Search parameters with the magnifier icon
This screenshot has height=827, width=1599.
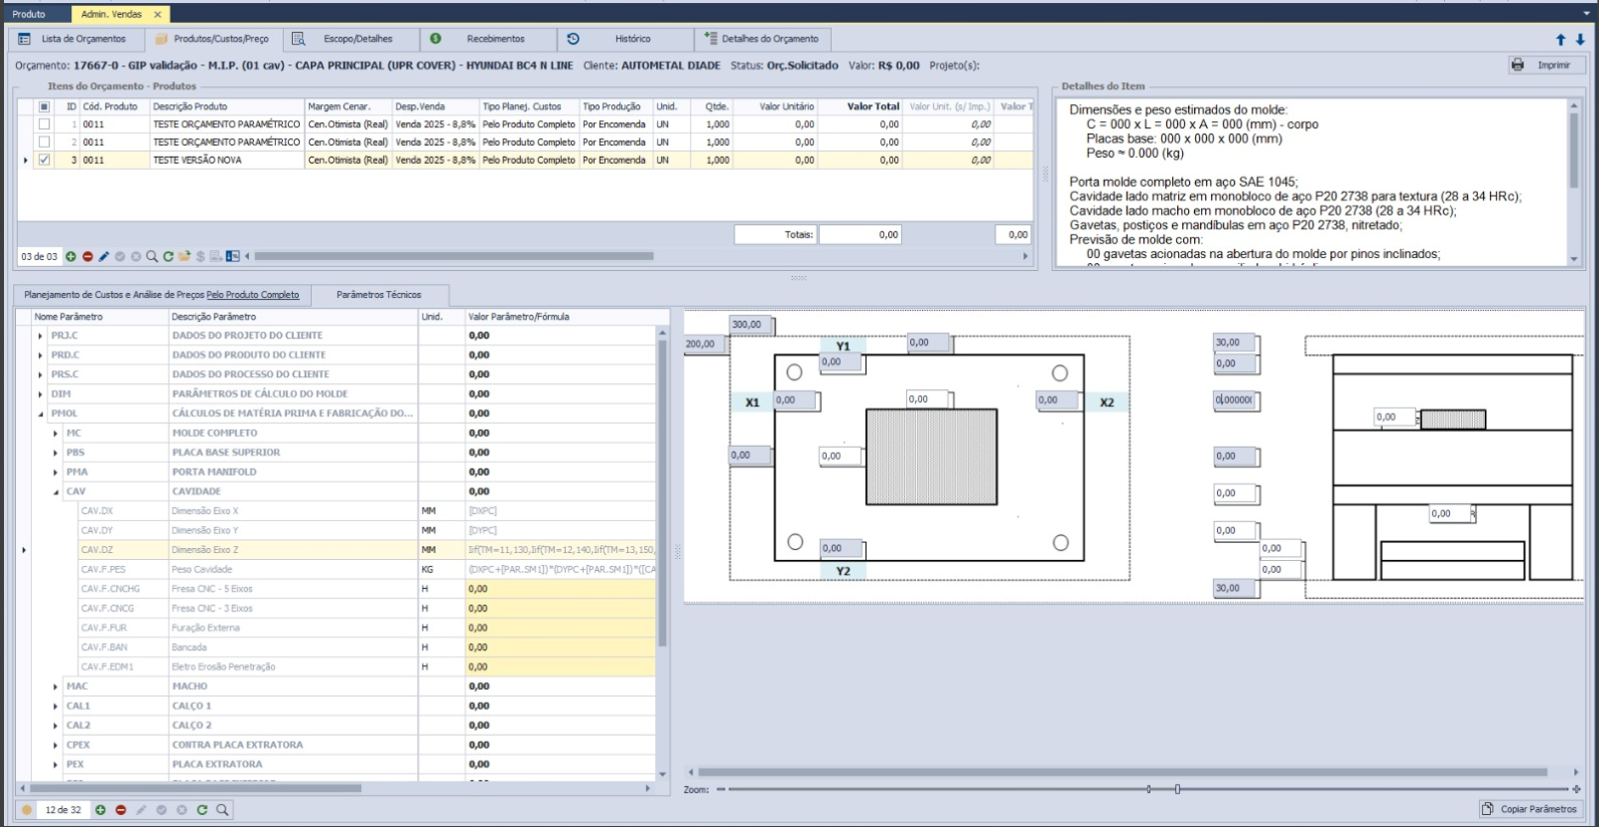click(222, 810)
